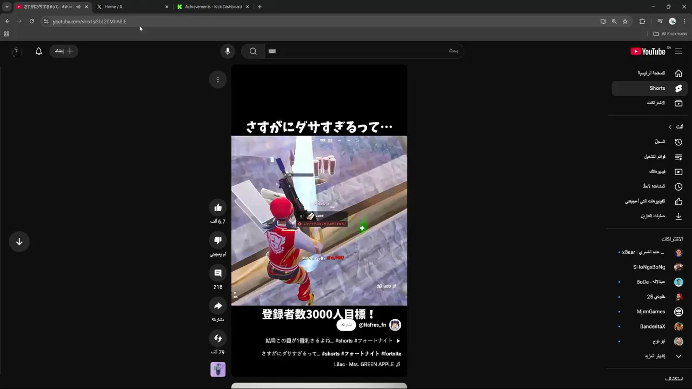Open the apps grid in bookmarks bar

(6, 34)
